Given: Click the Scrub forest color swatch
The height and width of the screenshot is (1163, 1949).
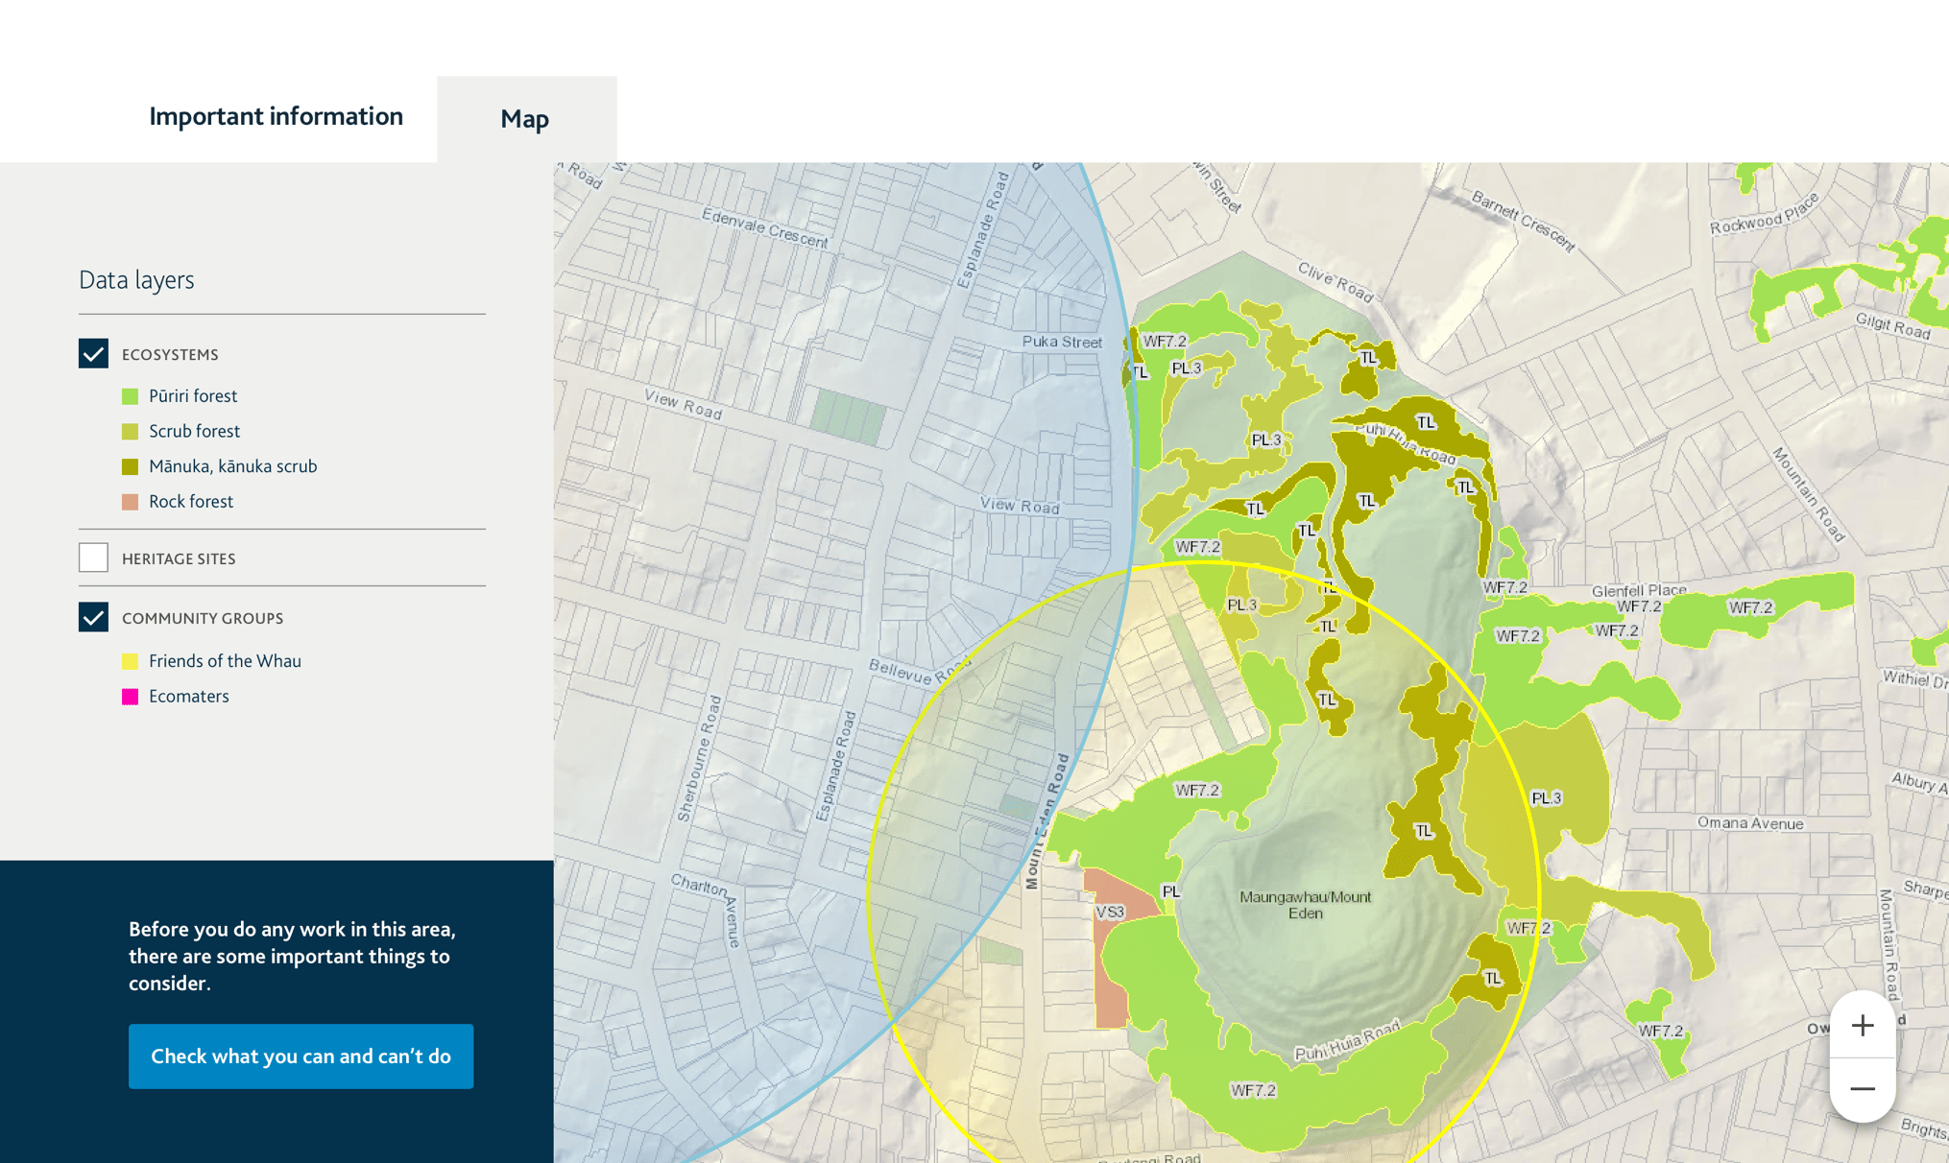Looking at the screenshot, I should pos(131,432).
